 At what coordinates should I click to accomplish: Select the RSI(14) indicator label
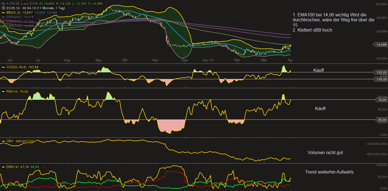click(12, 91)
